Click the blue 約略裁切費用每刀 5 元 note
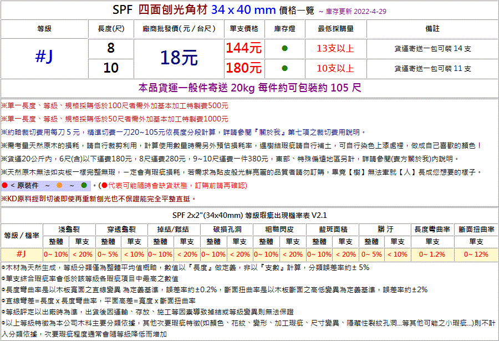Image resolution: width=499 pixels, height=341 pixels. coord(184,132)
